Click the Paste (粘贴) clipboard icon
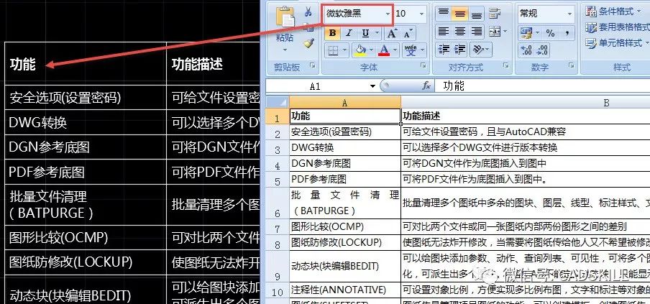 (x=285, y=17)
